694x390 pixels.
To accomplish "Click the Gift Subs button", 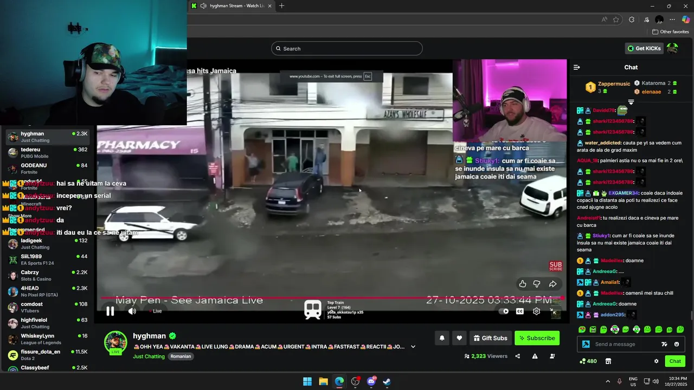I will coord(490,338).
